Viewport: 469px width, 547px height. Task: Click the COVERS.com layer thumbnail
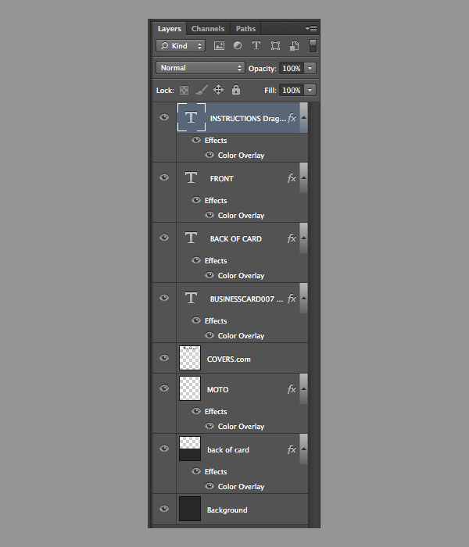[x=190, y=358]
